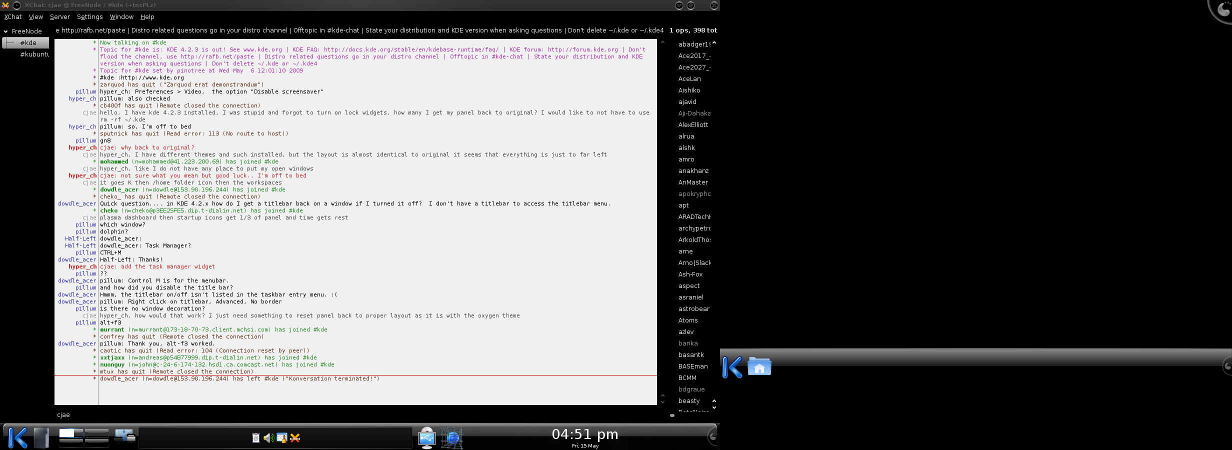Click the clock showing 04:51 pm

(x=585, y=434)
